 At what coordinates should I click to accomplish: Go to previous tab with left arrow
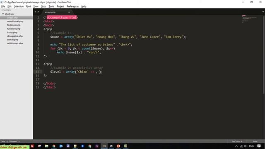pyautogui.click(x=35, y=12)
